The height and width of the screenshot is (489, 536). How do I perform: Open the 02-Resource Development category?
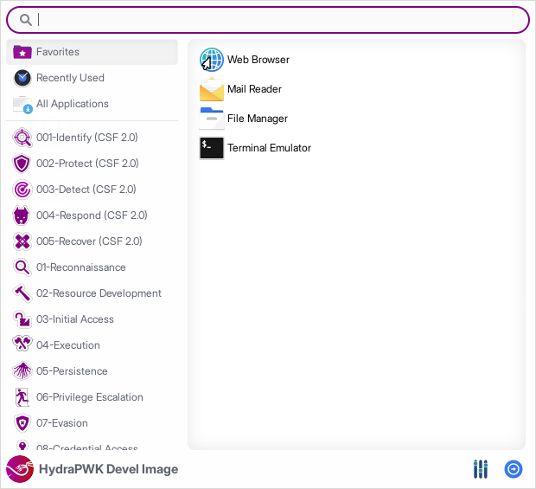(98, 293)
